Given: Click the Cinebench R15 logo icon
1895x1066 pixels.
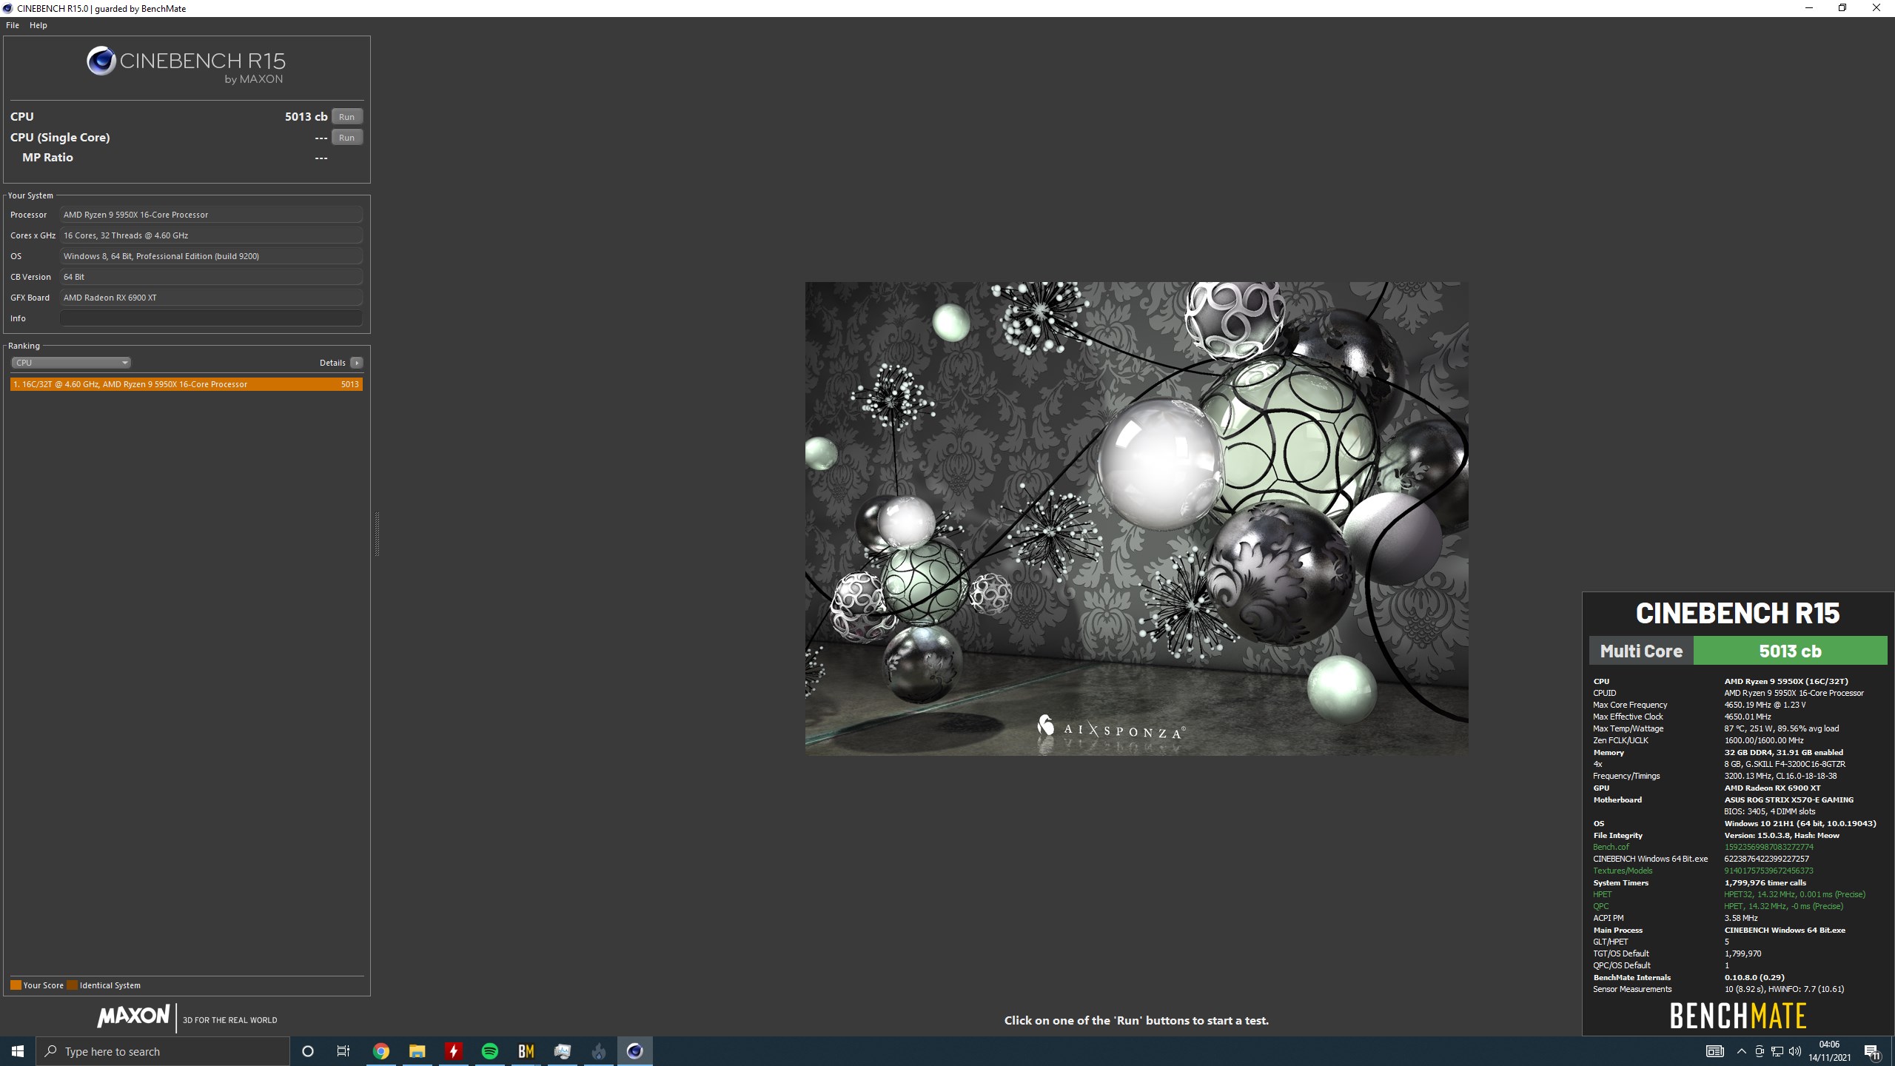Looking at the screenshot, I should click(x=101, y=61).
